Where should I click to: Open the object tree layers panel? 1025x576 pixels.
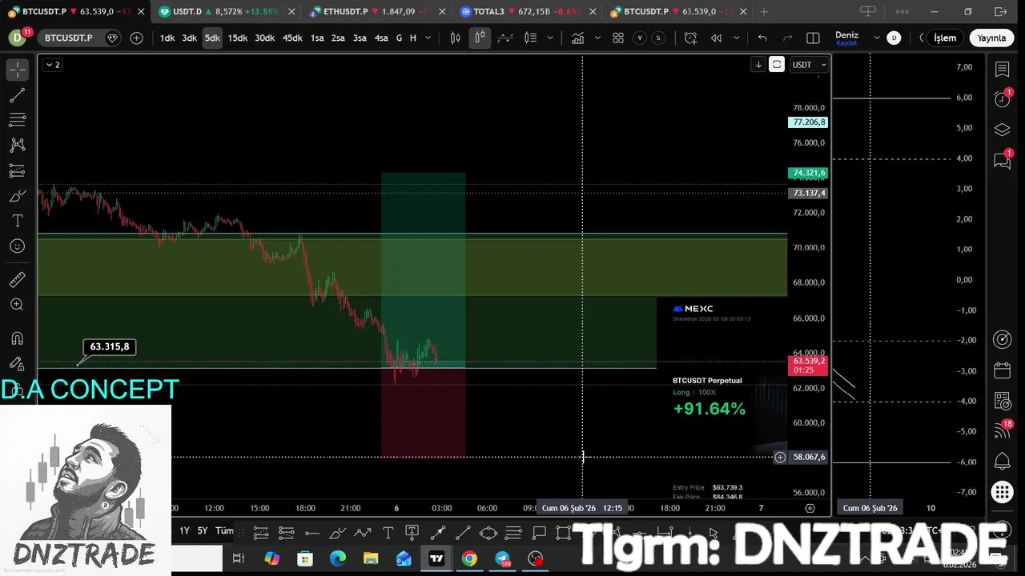pos(1002,130)
